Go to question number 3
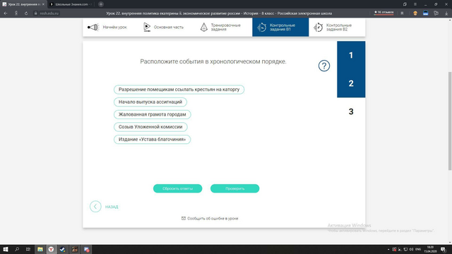Screen dimensions: 452x254 coord(351,111)
